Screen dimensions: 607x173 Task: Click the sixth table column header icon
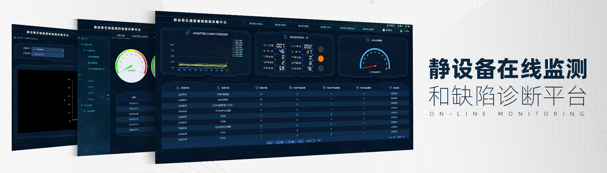357,88
